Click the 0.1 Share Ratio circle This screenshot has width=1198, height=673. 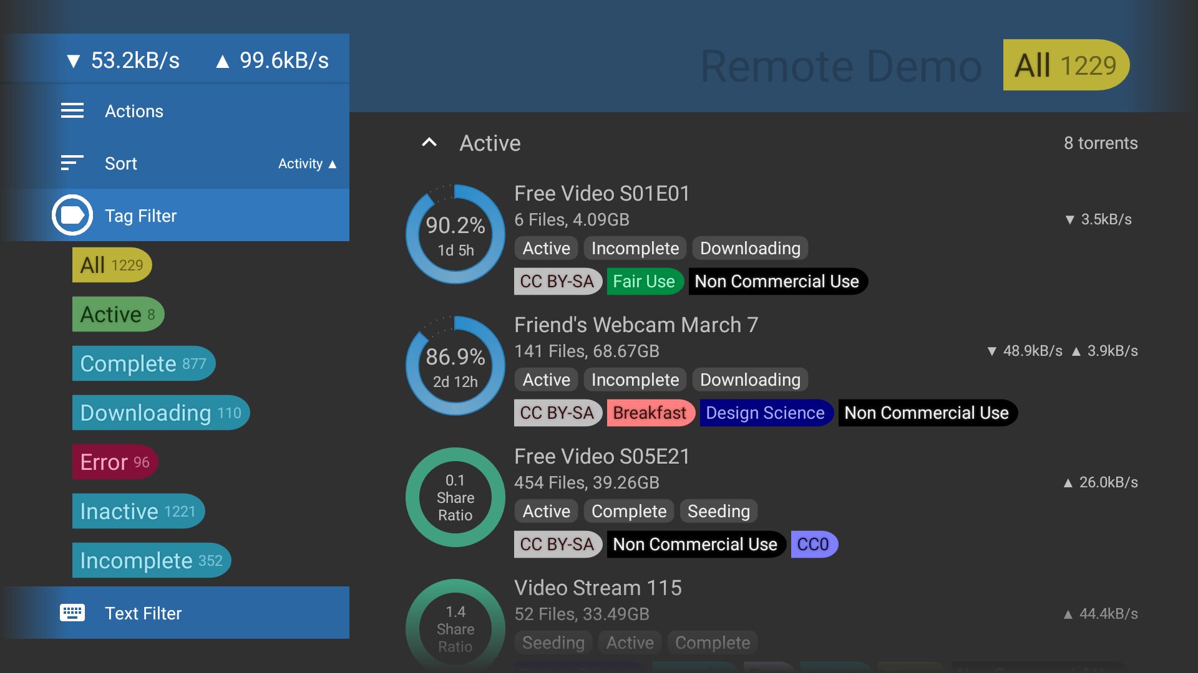coord(455,497)
